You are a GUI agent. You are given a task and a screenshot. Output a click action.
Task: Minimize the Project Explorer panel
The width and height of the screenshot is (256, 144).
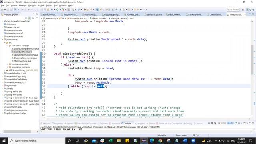point(34,14)
